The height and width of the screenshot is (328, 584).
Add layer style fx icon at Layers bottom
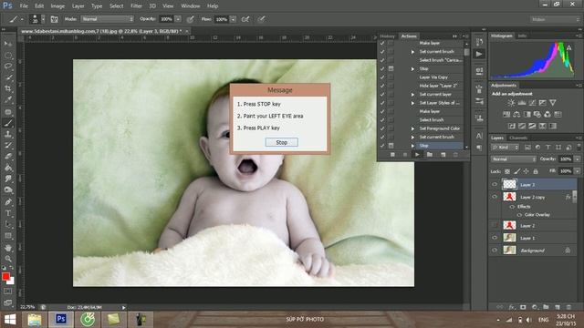(x=512, y=307)
